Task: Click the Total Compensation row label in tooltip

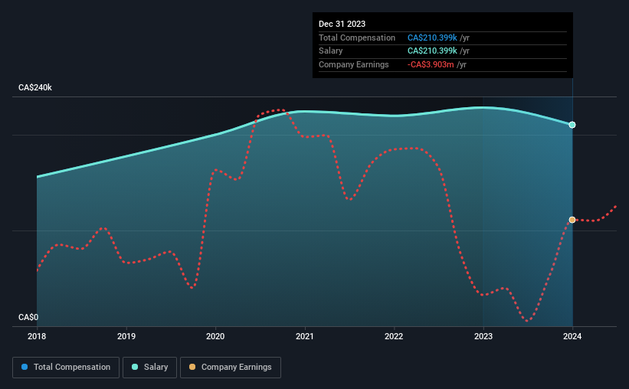Action: 356,38
